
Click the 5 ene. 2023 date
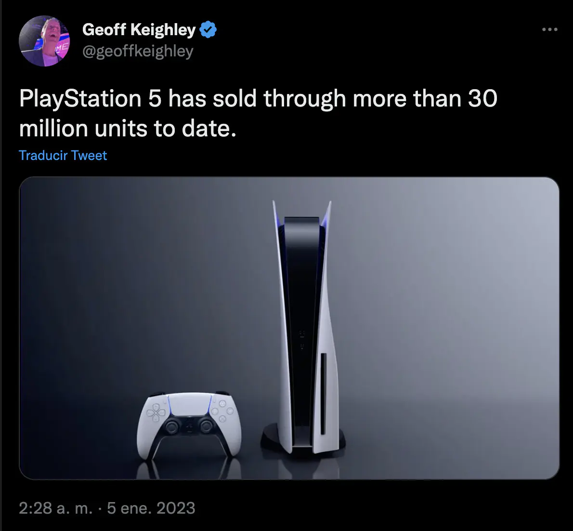[x=151, y=508]
